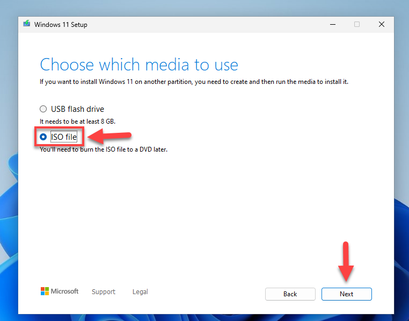Select the ISO file radio option

(43, 137)
